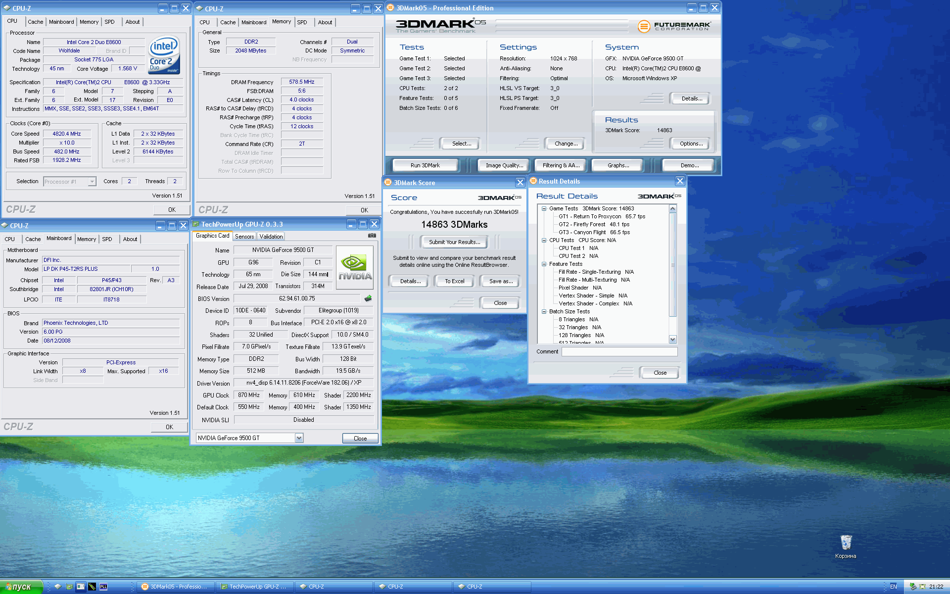
Task: Click Details... in the 3DMark Score window
Action: coord(410,281)
